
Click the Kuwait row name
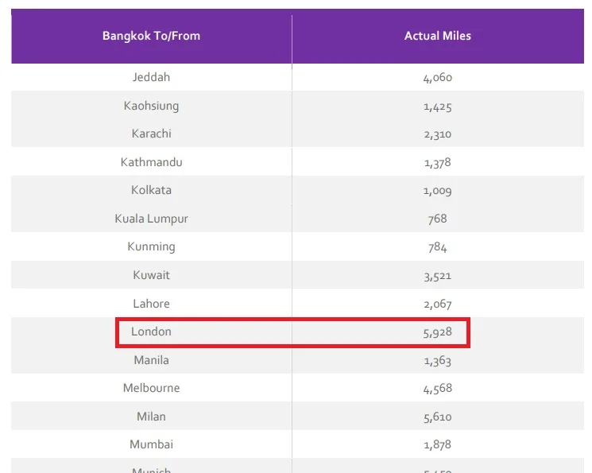[152, 275]
